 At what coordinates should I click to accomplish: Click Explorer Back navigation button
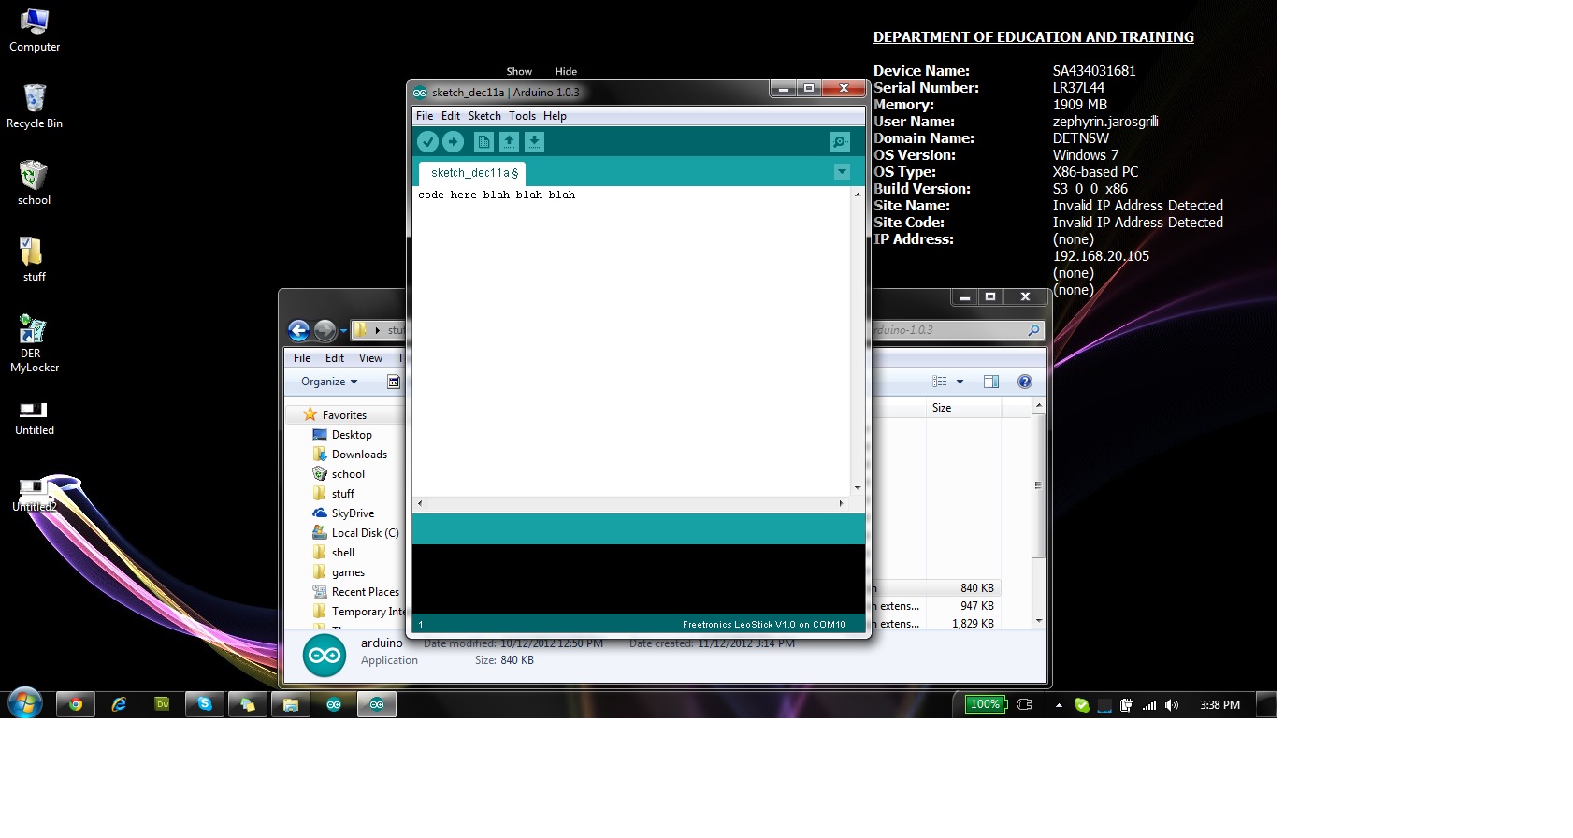(298, 330)
